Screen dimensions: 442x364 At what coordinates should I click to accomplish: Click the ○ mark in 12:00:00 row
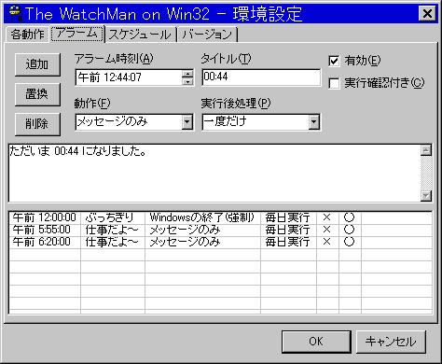[x=349, y=217]
